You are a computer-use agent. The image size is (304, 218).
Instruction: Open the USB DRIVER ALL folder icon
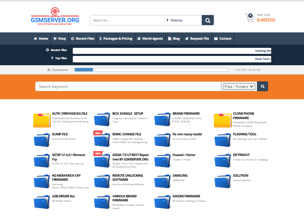(42, 202)
